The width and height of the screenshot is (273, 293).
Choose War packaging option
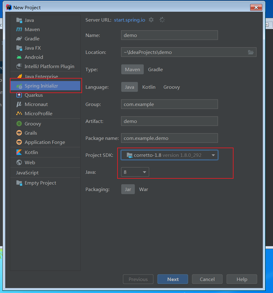[143, 189]
